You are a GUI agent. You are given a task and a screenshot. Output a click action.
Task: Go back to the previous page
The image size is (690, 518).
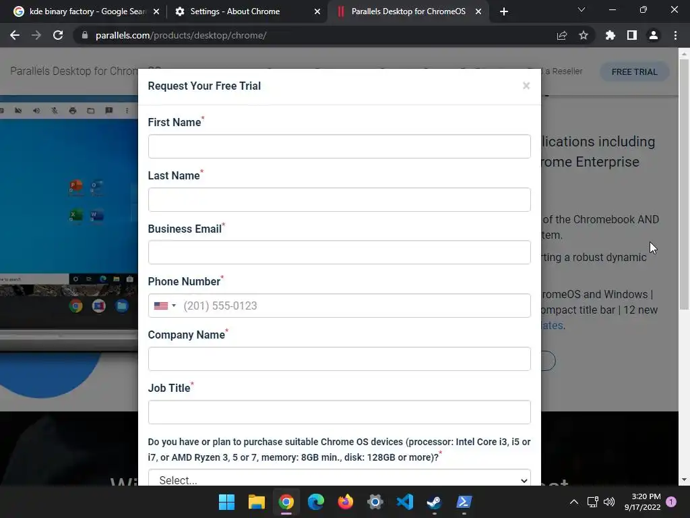pyautogui.click(x=15, y=35)
